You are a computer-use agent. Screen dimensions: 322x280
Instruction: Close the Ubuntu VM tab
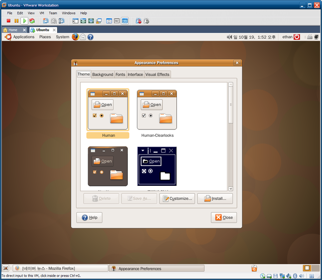click(54, 30)
